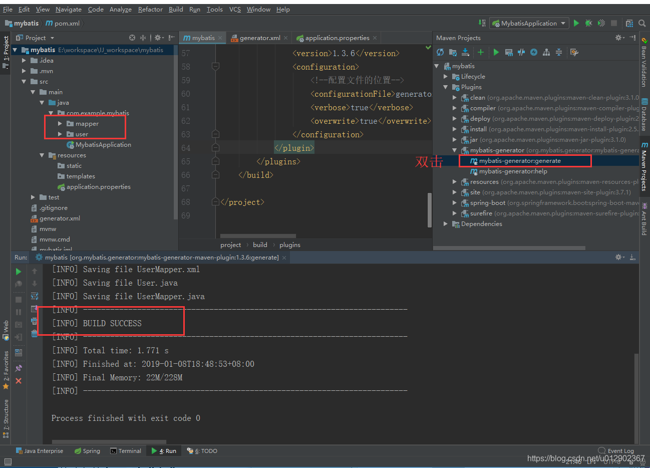Viewport: 650px width, 468px height.
Task: Run MybatisApplication with the green play button
Action: tap(576, 23)
